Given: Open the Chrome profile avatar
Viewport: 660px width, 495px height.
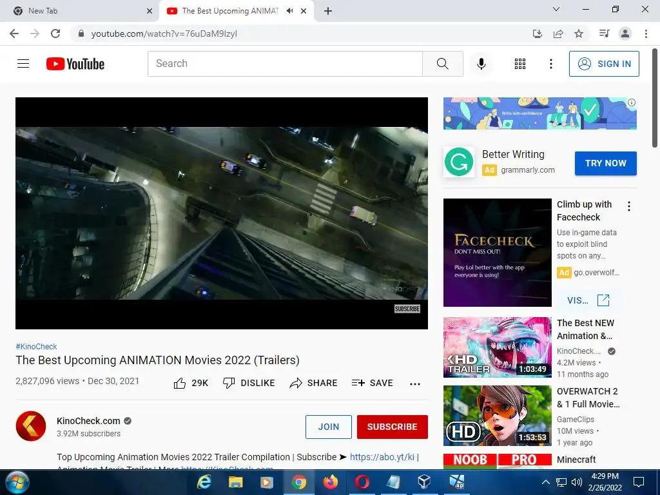Looking at the screenshot, I should pos(625,34).
